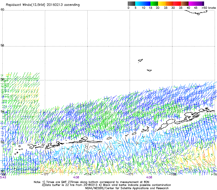This screenshot has height=190, width=217.
Task: Click the '4:08' time label left of -174
Action: tap(76, 177)
